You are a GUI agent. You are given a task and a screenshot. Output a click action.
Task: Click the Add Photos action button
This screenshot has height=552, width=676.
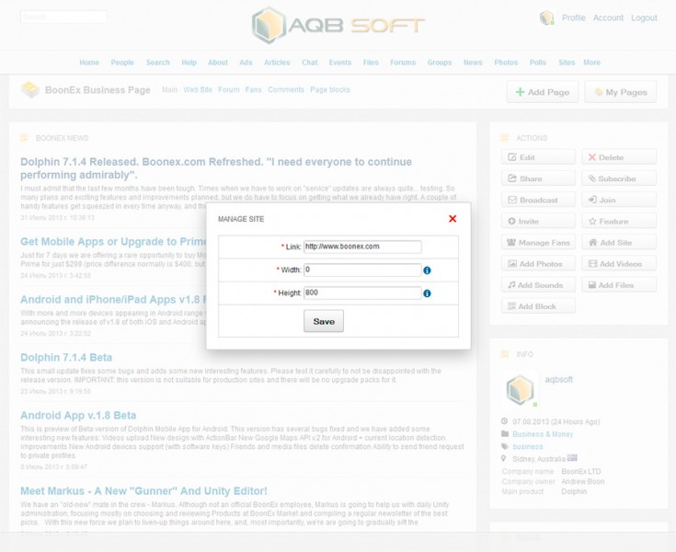(538, 263)
